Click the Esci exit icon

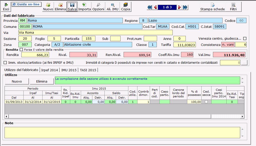point(6,7)
